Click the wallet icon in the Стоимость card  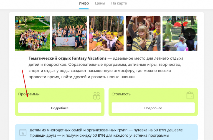[190, 95]
